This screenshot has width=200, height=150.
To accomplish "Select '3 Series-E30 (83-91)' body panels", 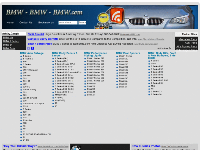I will tap(65, 67).
